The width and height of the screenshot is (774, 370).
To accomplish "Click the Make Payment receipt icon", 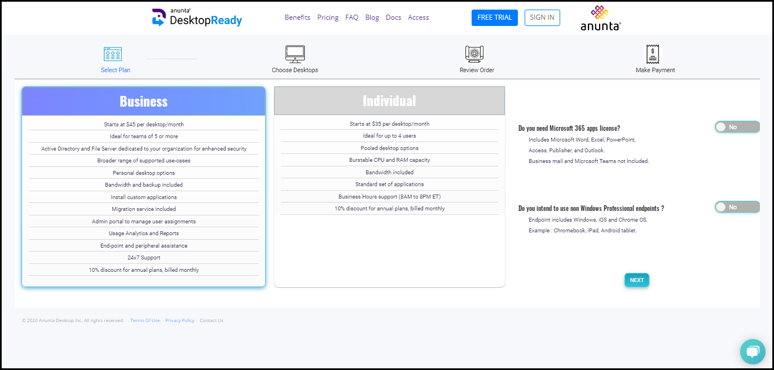I will [x=653, y=54].
